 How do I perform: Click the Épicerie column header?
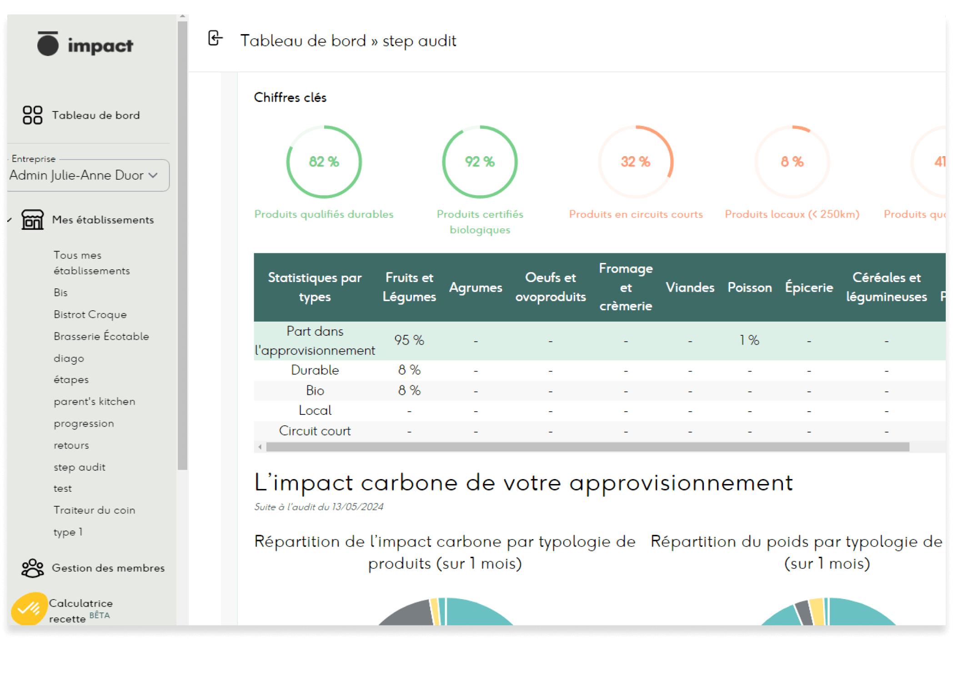coord(809,287)
